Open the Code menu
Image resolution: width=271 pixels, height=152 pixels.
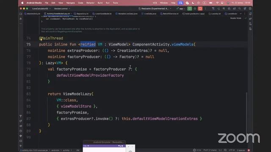pyautogui.click(x=80, y=3)
